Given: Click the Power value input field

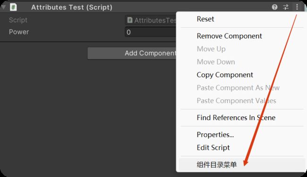Looking at the screenshot, I should (150, 32).
